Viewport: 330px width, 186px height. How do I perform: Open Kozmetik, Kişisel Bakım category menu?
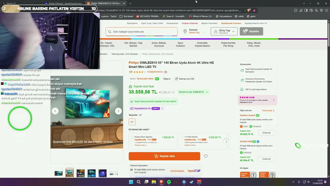click(x=202, y=44)
